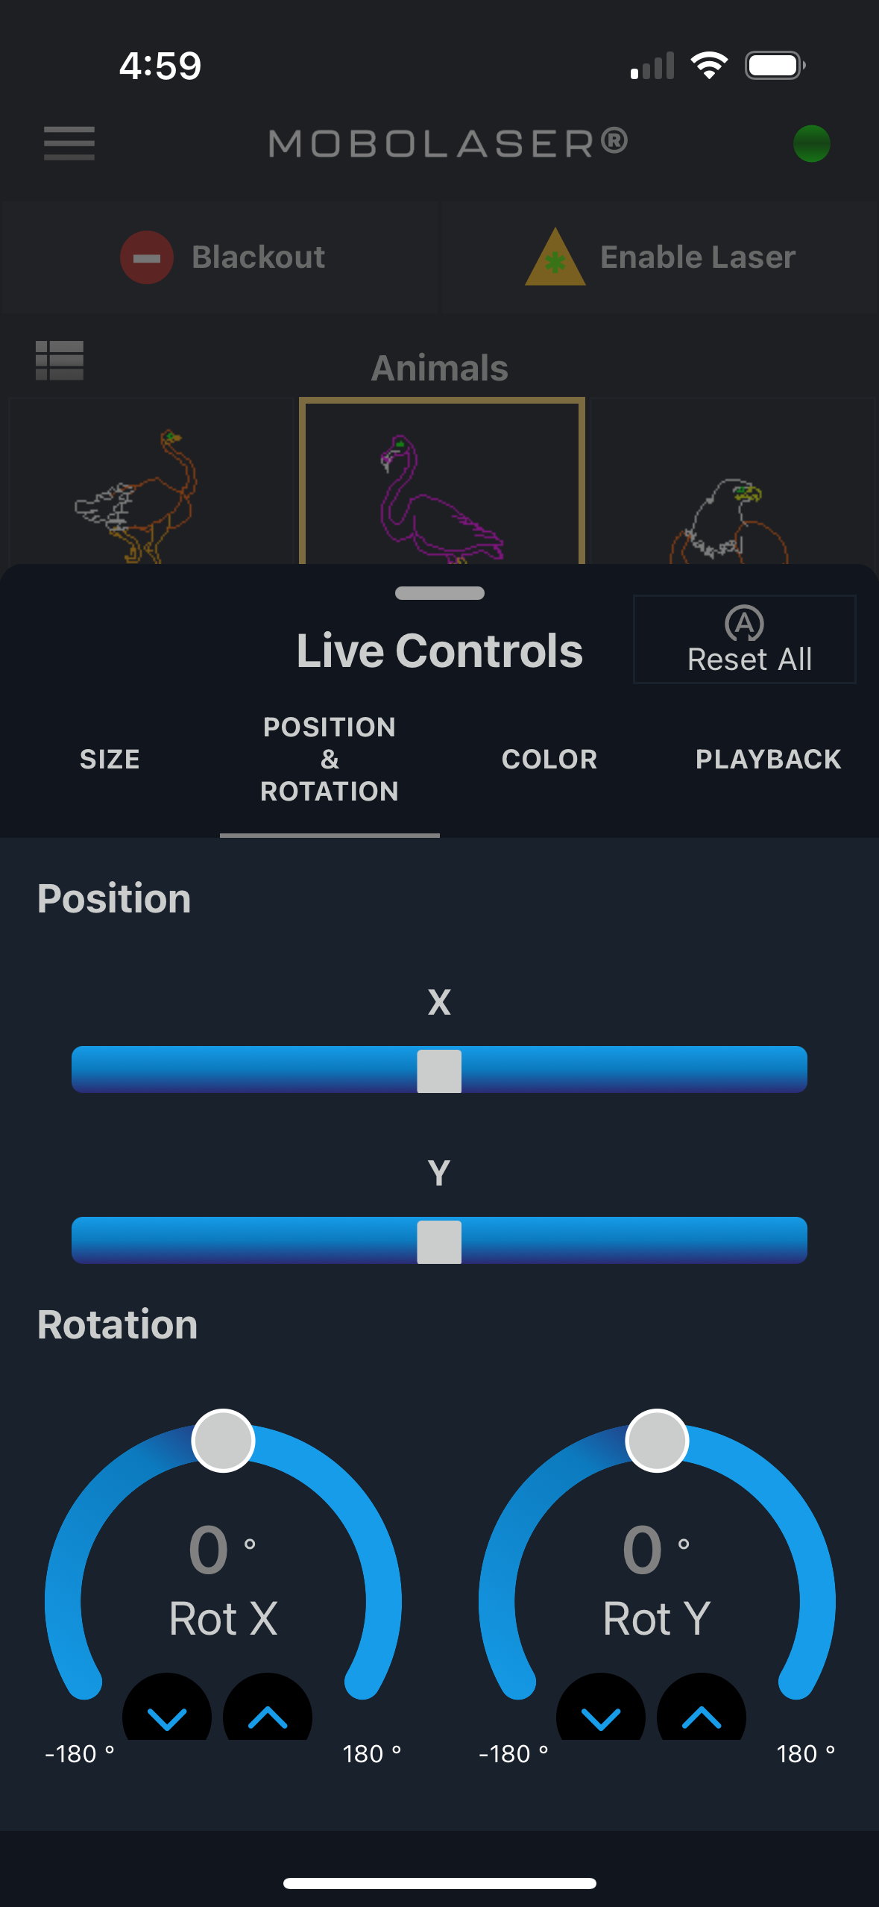Image resolution: width=879 pixels, height=1907 pixels.
Task: Increase Rot X with up chevron
Action: coord(268,1715)
